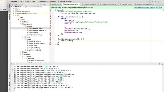Close the container.html editor tab
The image size is (164, 92).
[132, 4]
